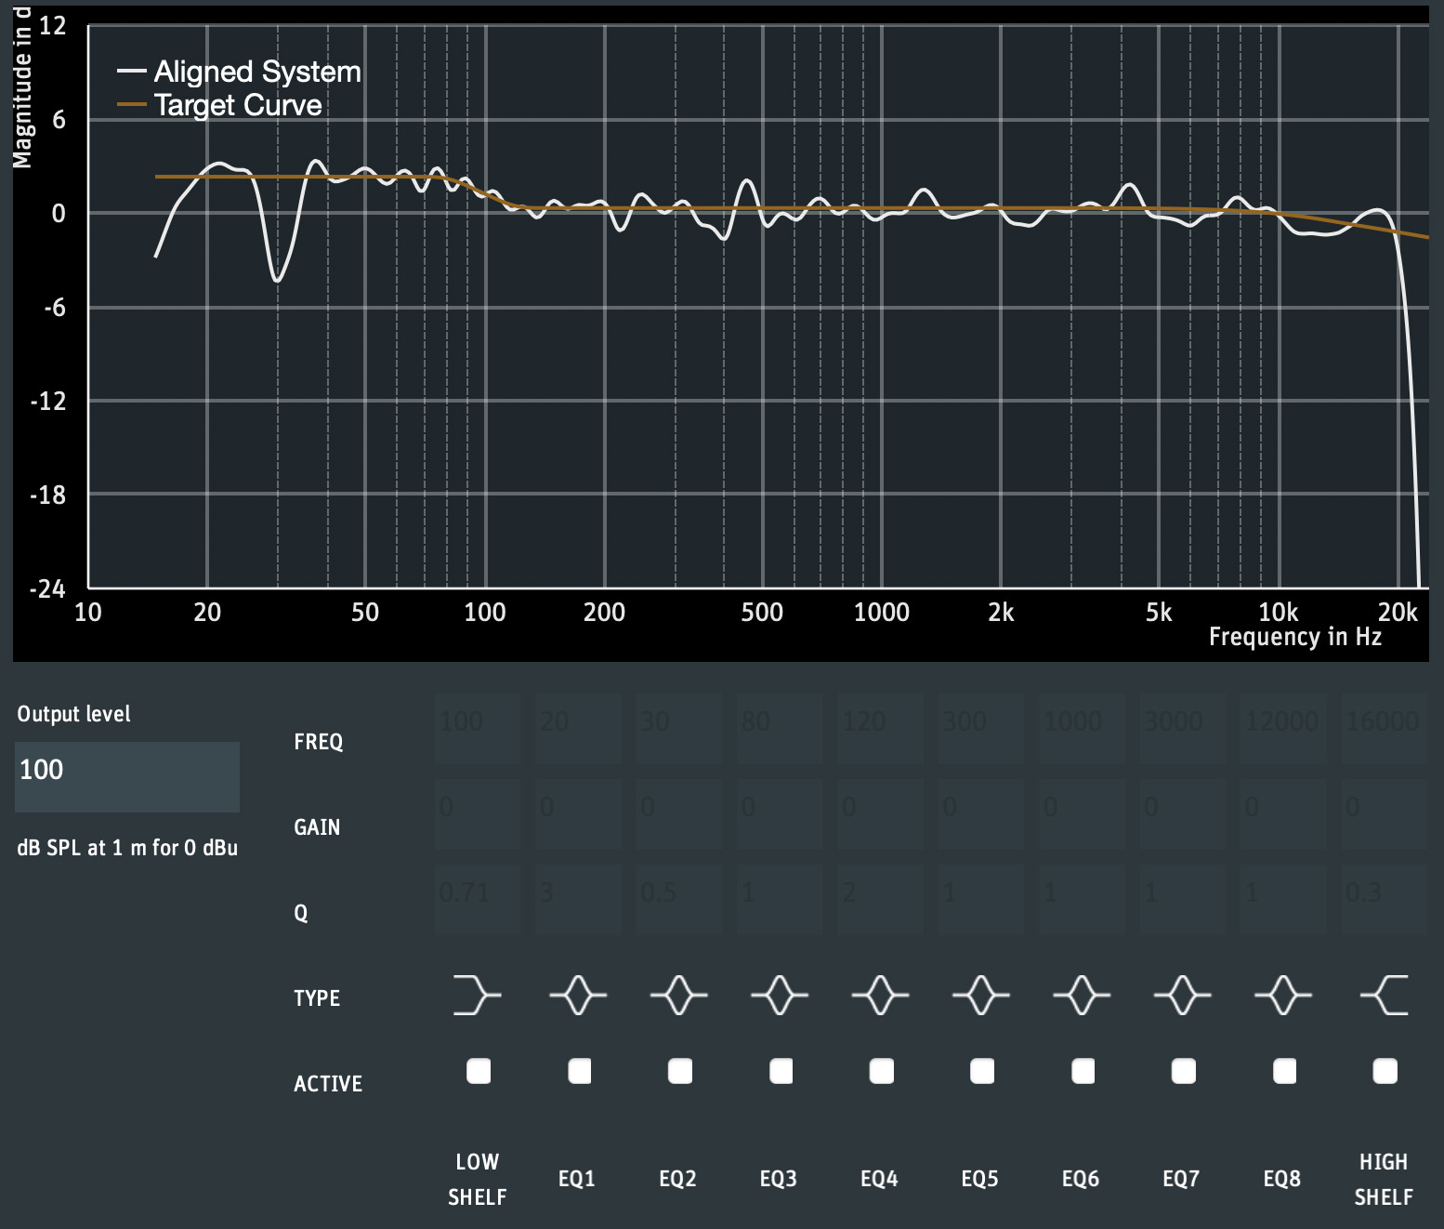
Task: Click the Target Curve legend entry
Action: click(220, 105)
